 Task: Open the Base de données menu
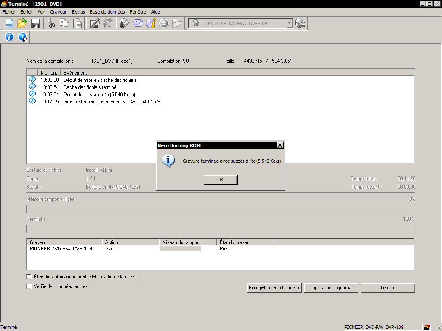pos(107,12)
